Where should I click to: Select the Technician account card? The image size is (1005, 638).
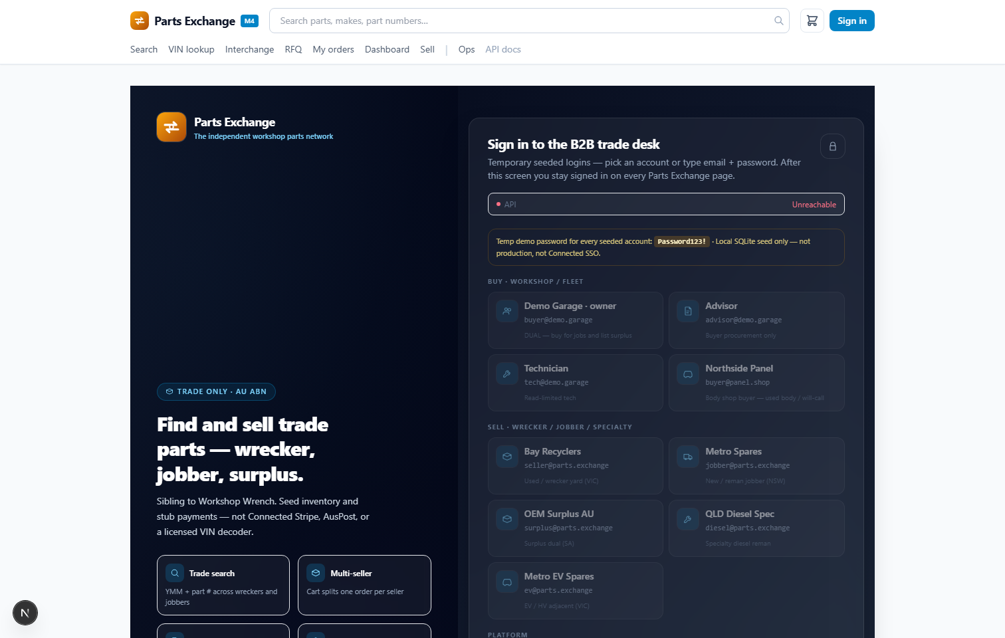coord(576,383)
